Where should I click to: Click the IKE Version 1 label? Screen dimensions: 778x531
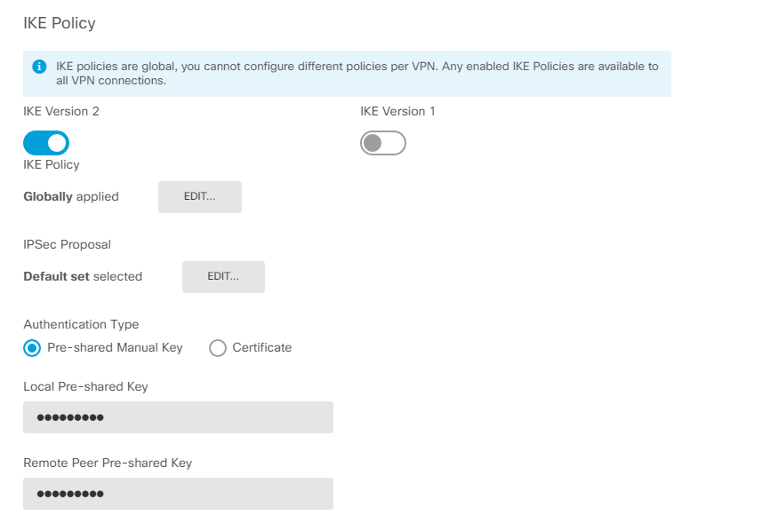397,112
